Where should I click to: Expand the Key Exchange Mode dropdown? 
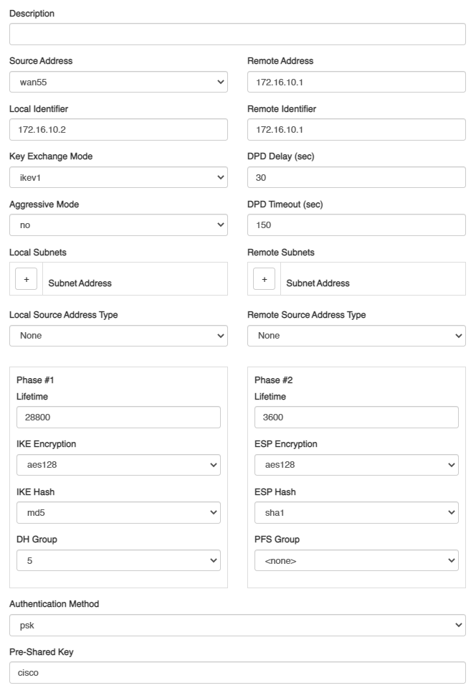(118, 177)
